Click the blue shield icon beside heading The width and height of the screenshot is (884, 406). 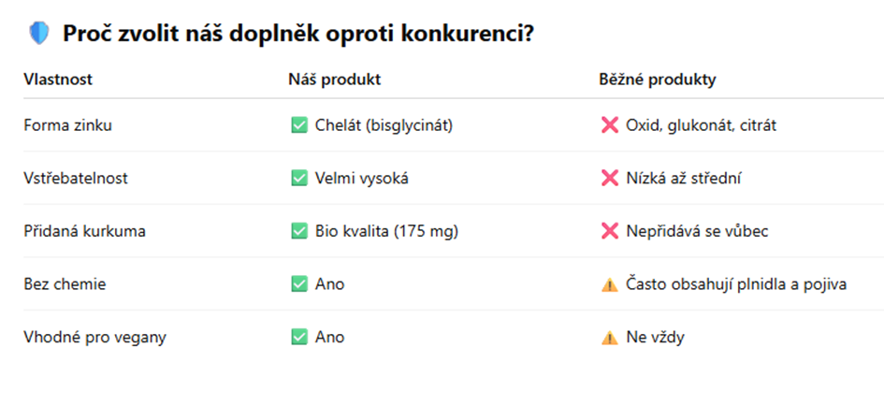click(39, 34)
